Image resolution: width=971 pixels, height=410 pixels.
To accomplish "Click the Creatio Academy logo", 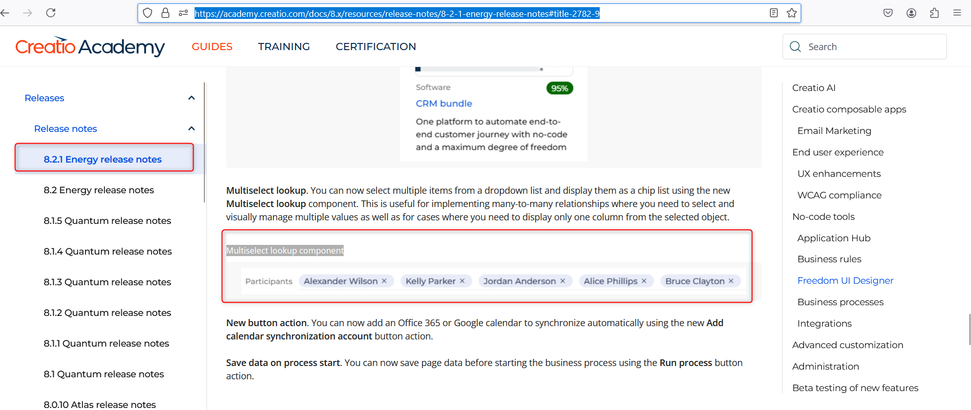I will [90, 46].
